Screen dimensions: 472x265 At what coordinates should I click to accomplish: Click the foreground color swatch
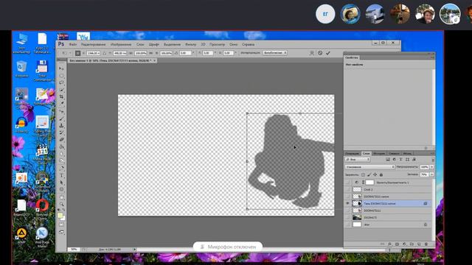pos(60,216)
